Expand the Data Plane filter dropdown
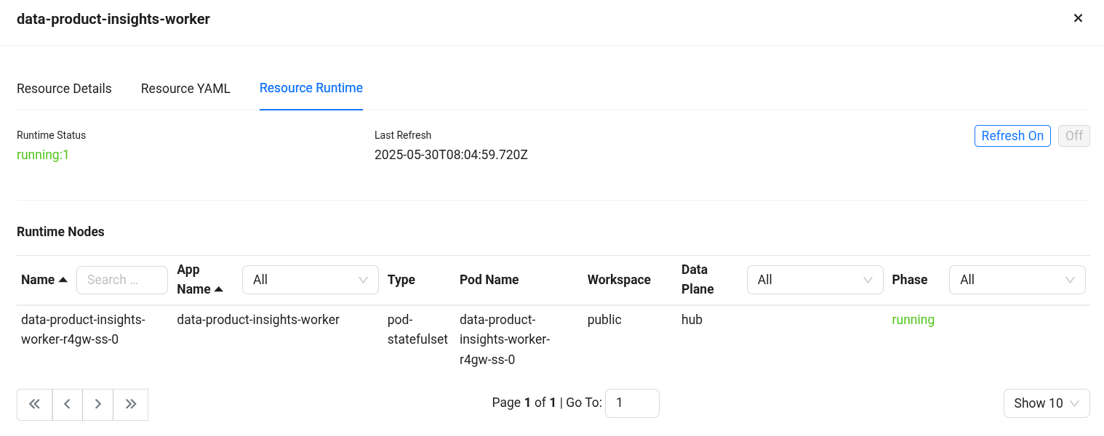Image resolution: width=1104 pixels, height=436 pixels. coord(815,280)
